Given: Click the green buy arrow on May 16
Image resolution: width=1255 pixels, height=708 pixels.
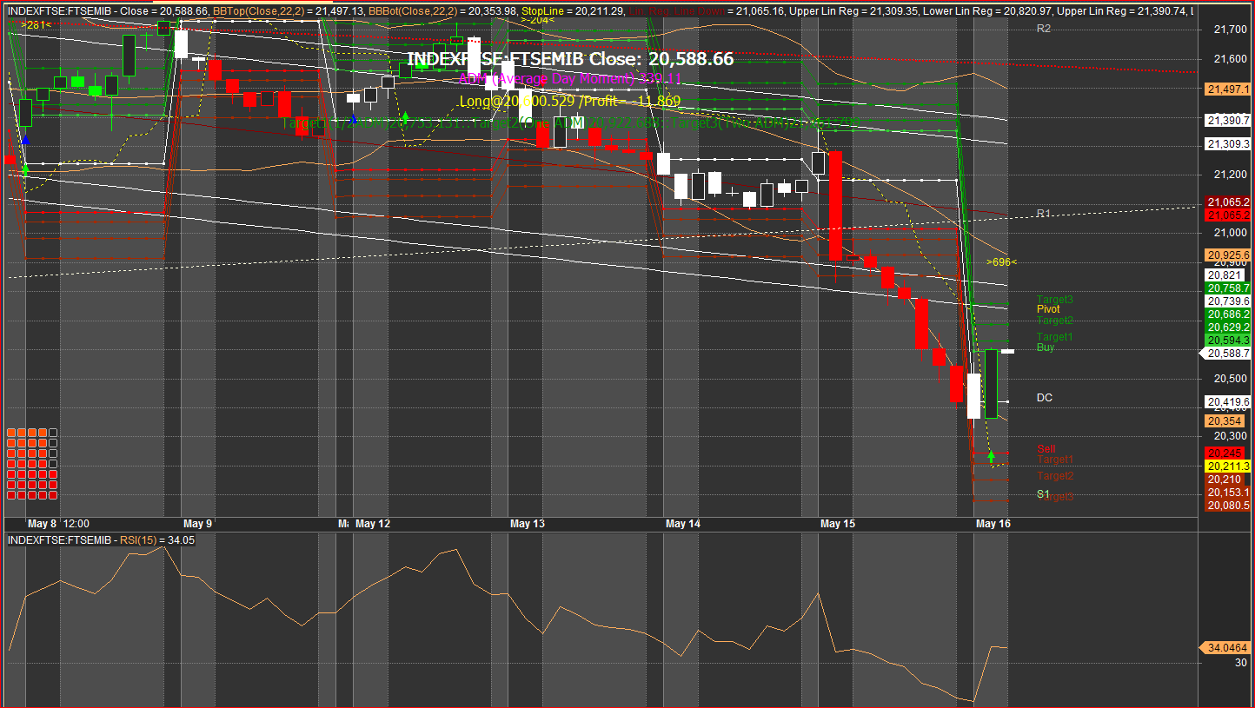Looking at the screenshot, I should click(991, 454).
